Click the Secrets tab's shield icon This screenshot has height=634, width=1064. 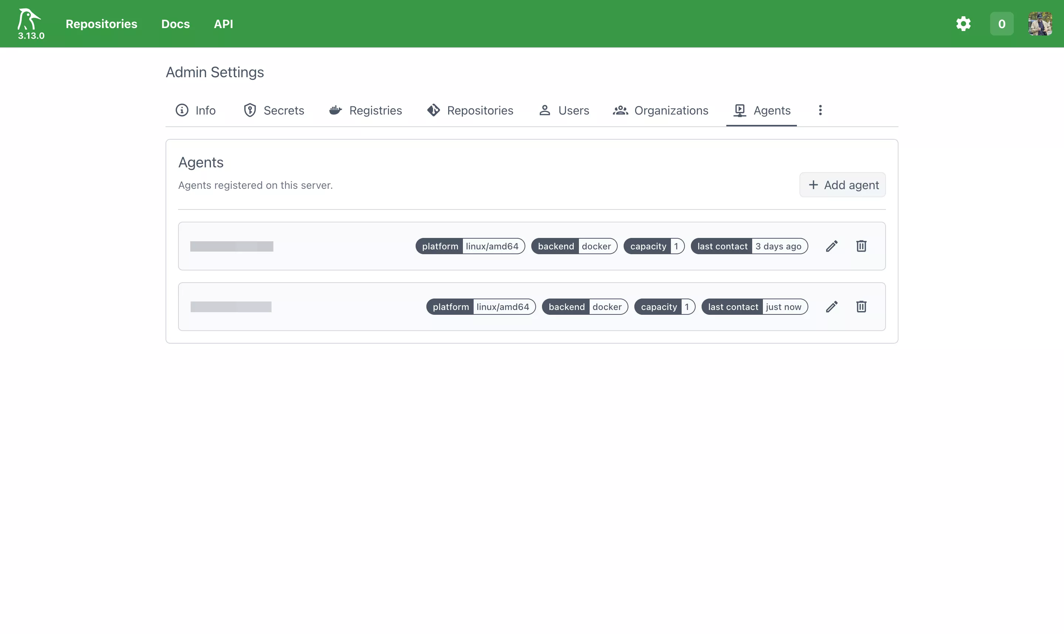[x=250, y=110]
